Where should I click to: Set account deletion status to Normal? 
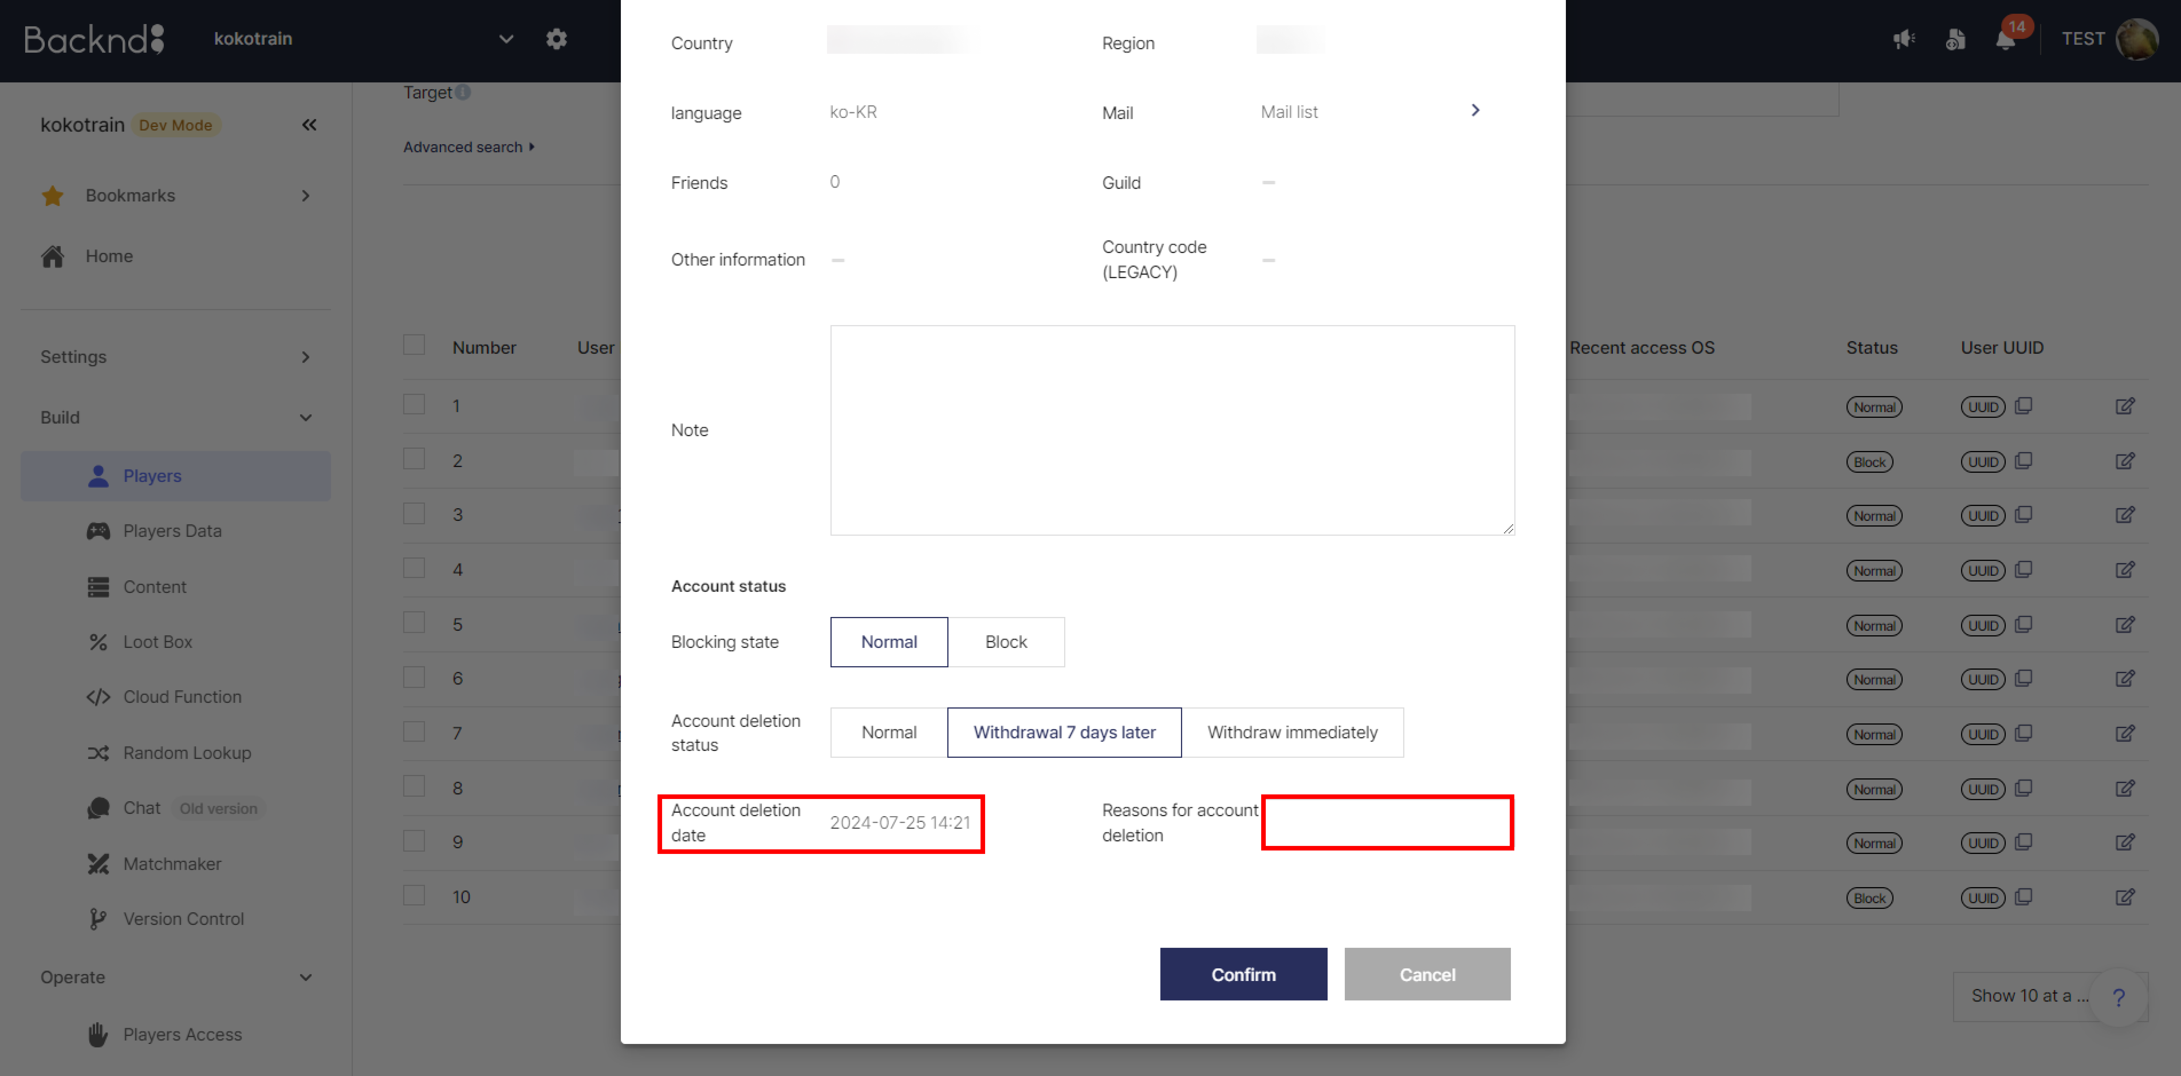click(889, 733)
